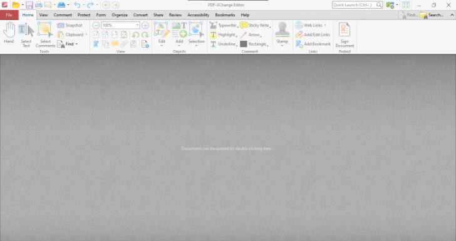Open the Accessibility tab

pyautogui.click(x=198, y=15)
